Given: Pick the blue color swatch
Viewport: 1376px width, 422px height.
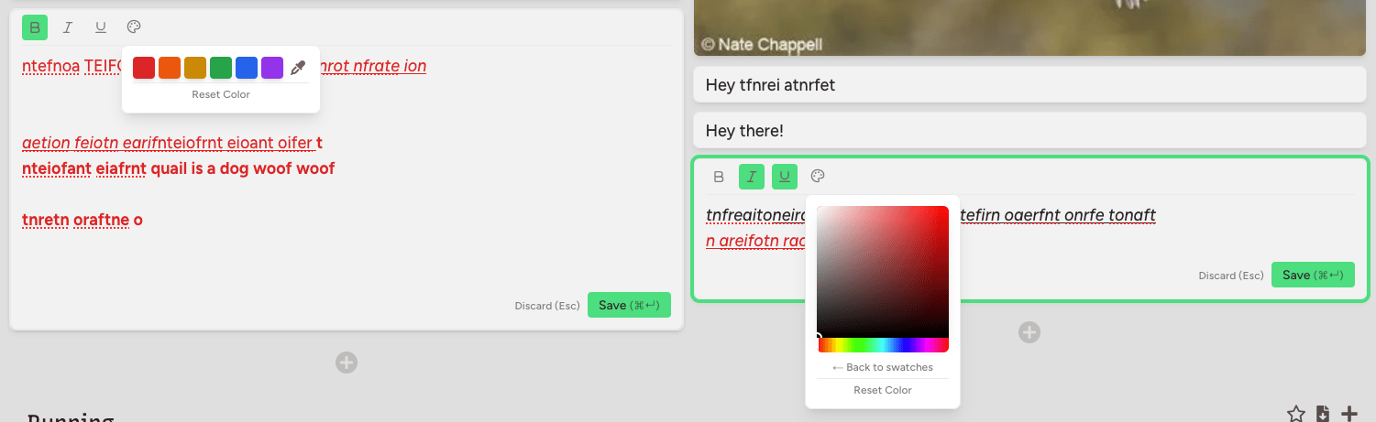Looking at the screenshot, I should (247, 68).
